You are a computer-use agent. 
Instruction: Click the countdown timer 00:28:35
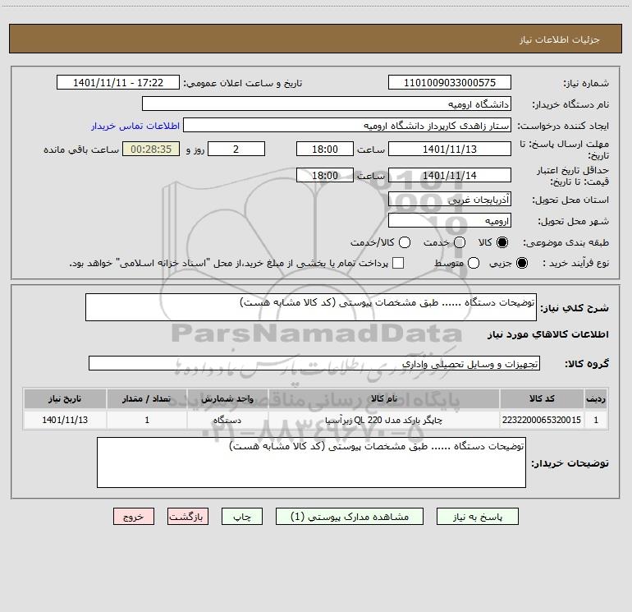click(151, 149)
